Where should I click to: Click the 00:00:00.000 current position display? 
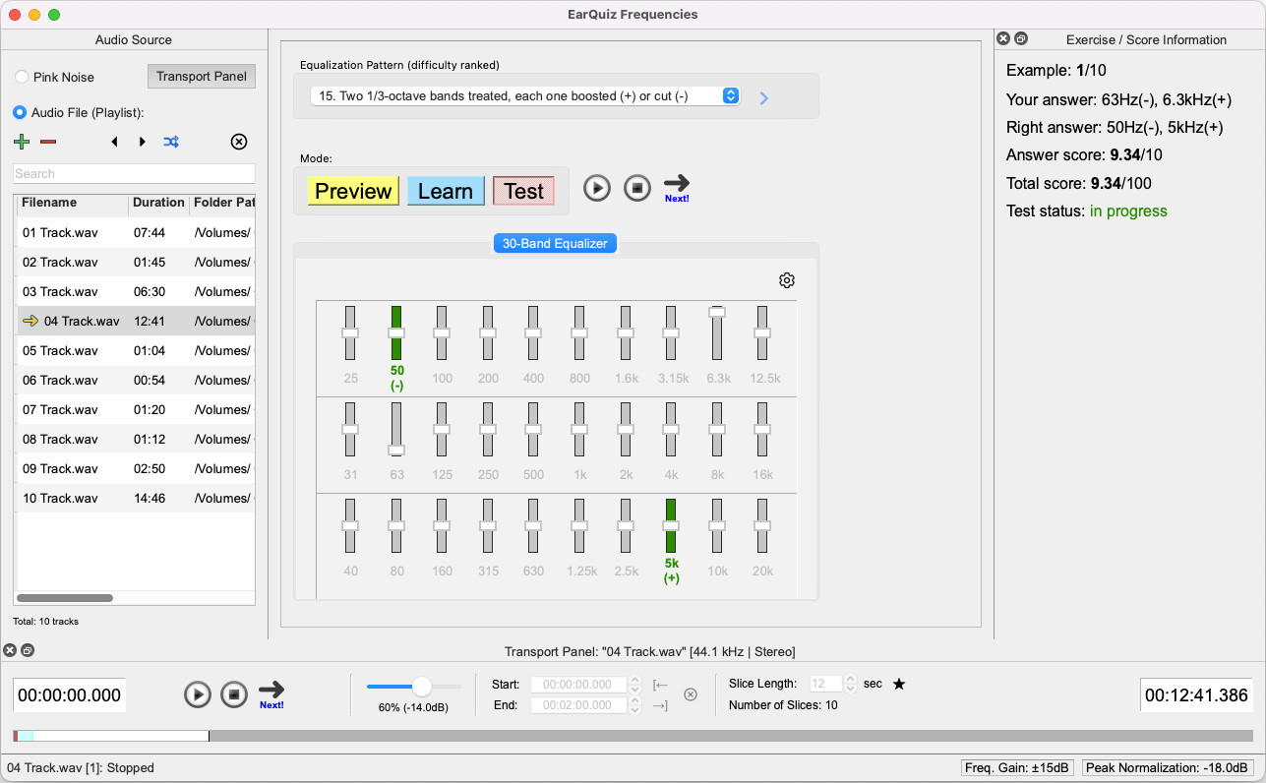click(x=69, y=695)
